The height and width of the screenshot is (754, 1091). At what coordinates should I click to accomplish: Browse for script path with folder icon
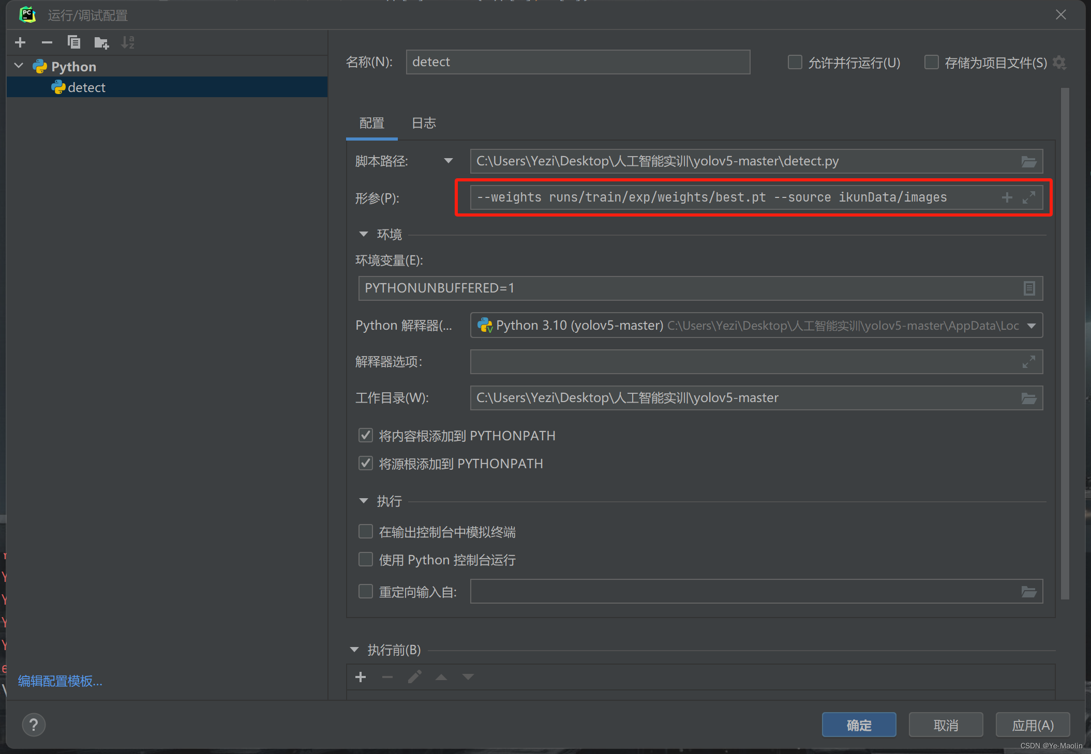pyautogui.click(x=1028, y=162)
